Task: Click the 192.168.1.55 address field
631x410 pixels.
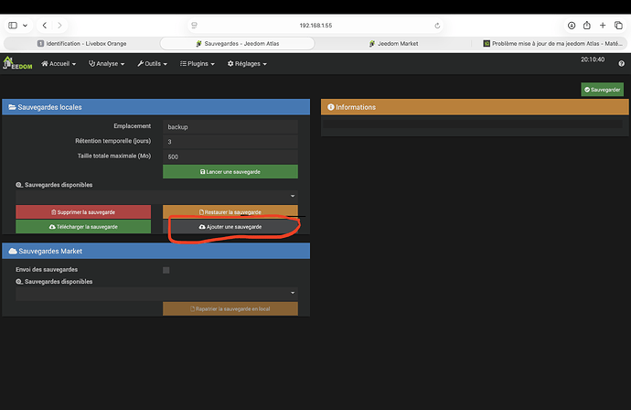Action: (315, 26)
